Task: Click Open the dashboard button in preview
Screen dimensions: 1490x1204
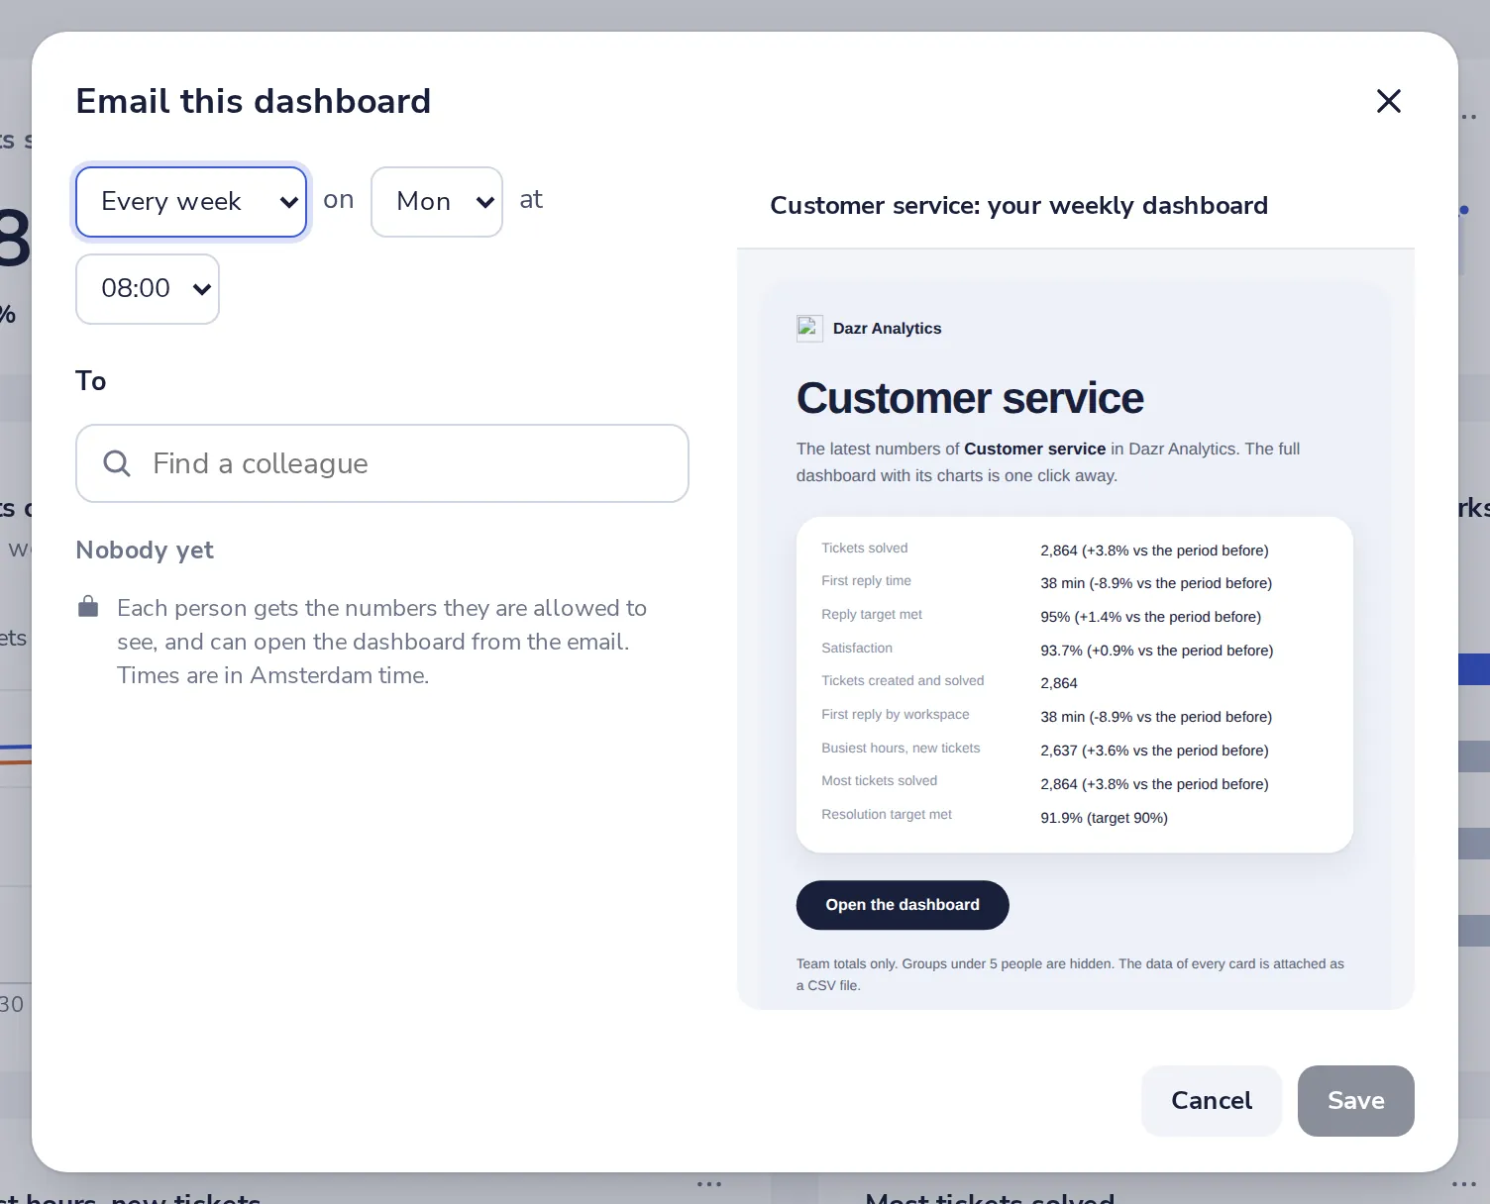Action: click(903, 905)
